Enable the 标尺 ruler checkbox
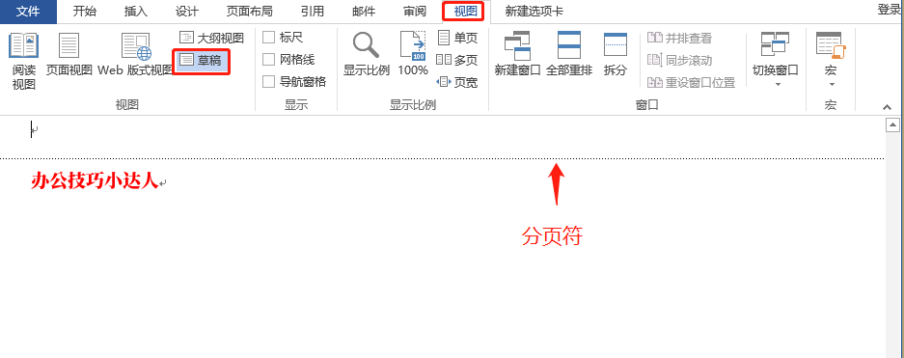Screen dimensions: 904x358 click(x=268, y=38)
